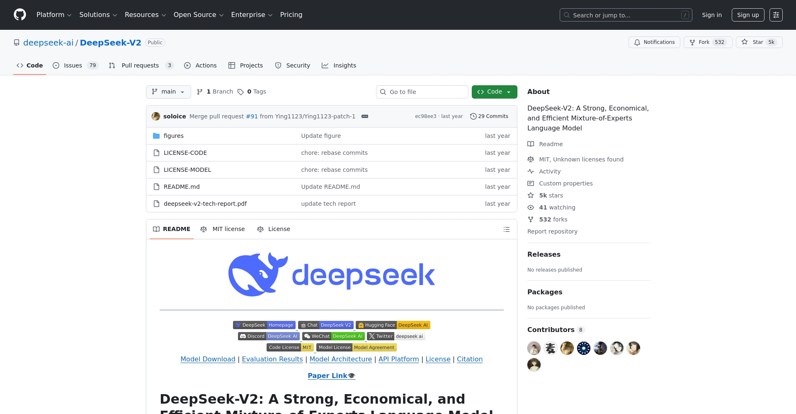
Task: Open the main branch dropdown
Action: 168,92
